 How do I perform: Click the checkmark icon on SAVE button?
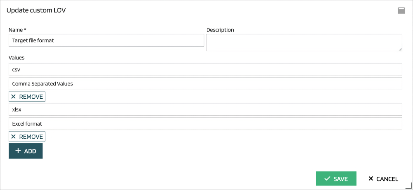327,179
